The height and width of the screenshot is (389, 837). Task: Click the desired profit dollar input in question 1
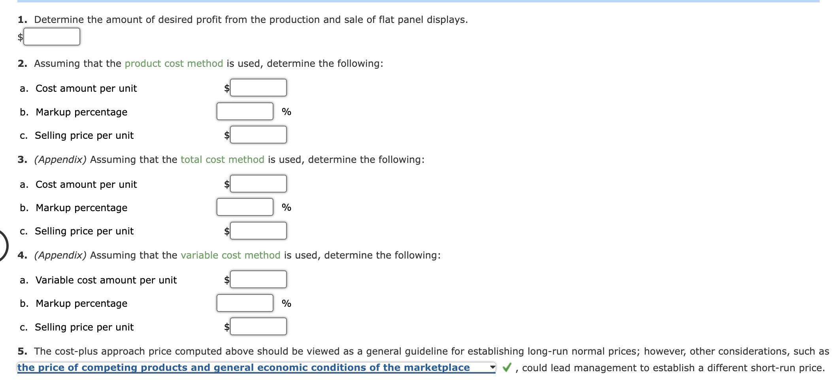tap(51, 37)
